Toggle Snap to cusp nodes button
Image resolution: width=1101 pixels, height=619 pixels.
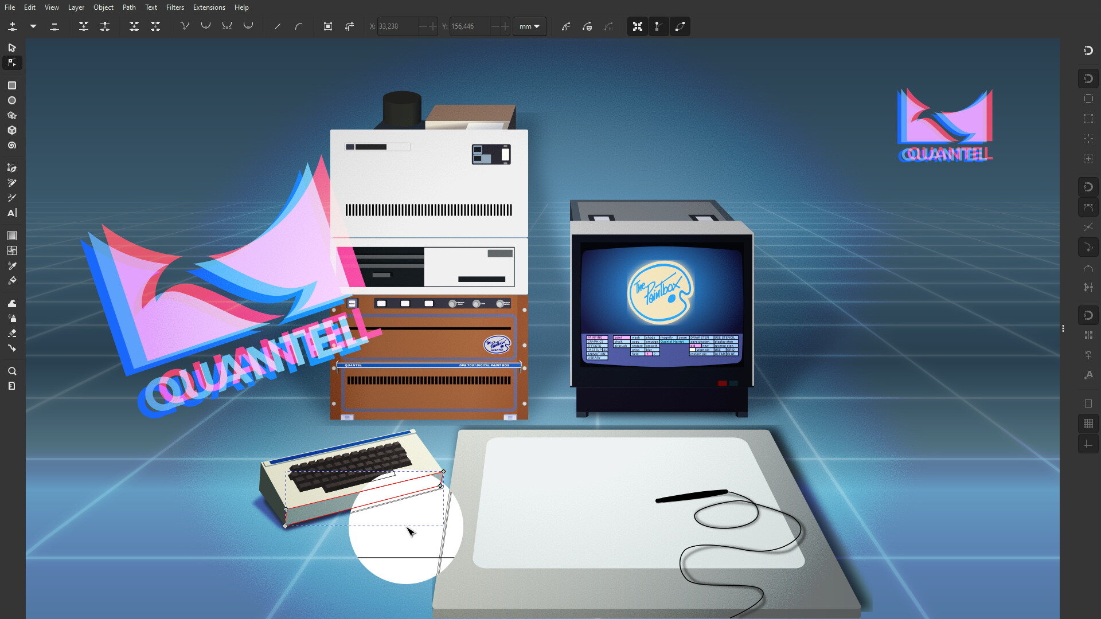[1088, 248]
